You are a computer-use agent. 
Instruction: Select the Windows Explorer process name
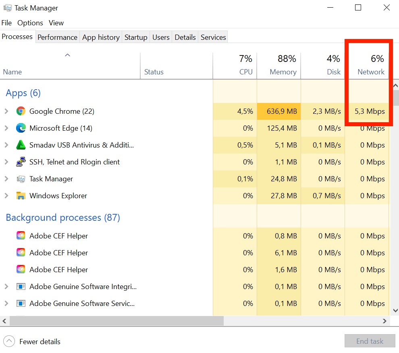(58, 196)
